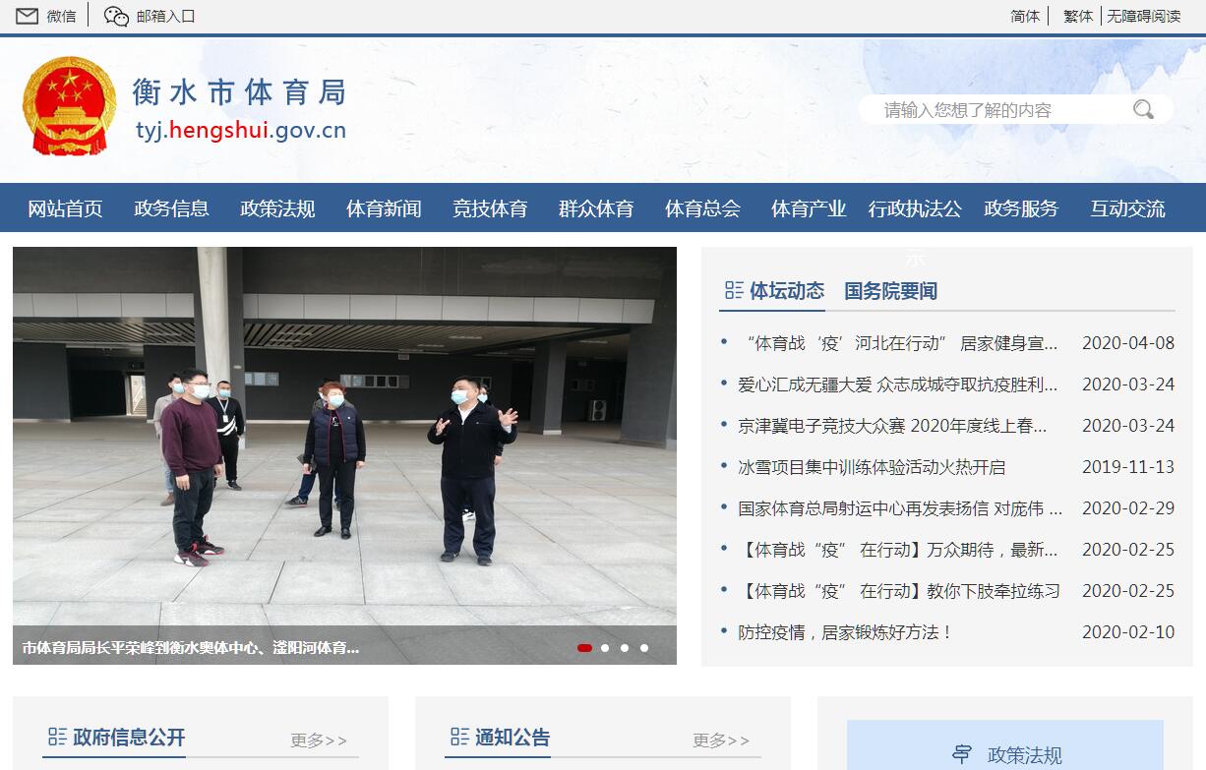Switch to the 体坛动态 tab

coord(787,290)
